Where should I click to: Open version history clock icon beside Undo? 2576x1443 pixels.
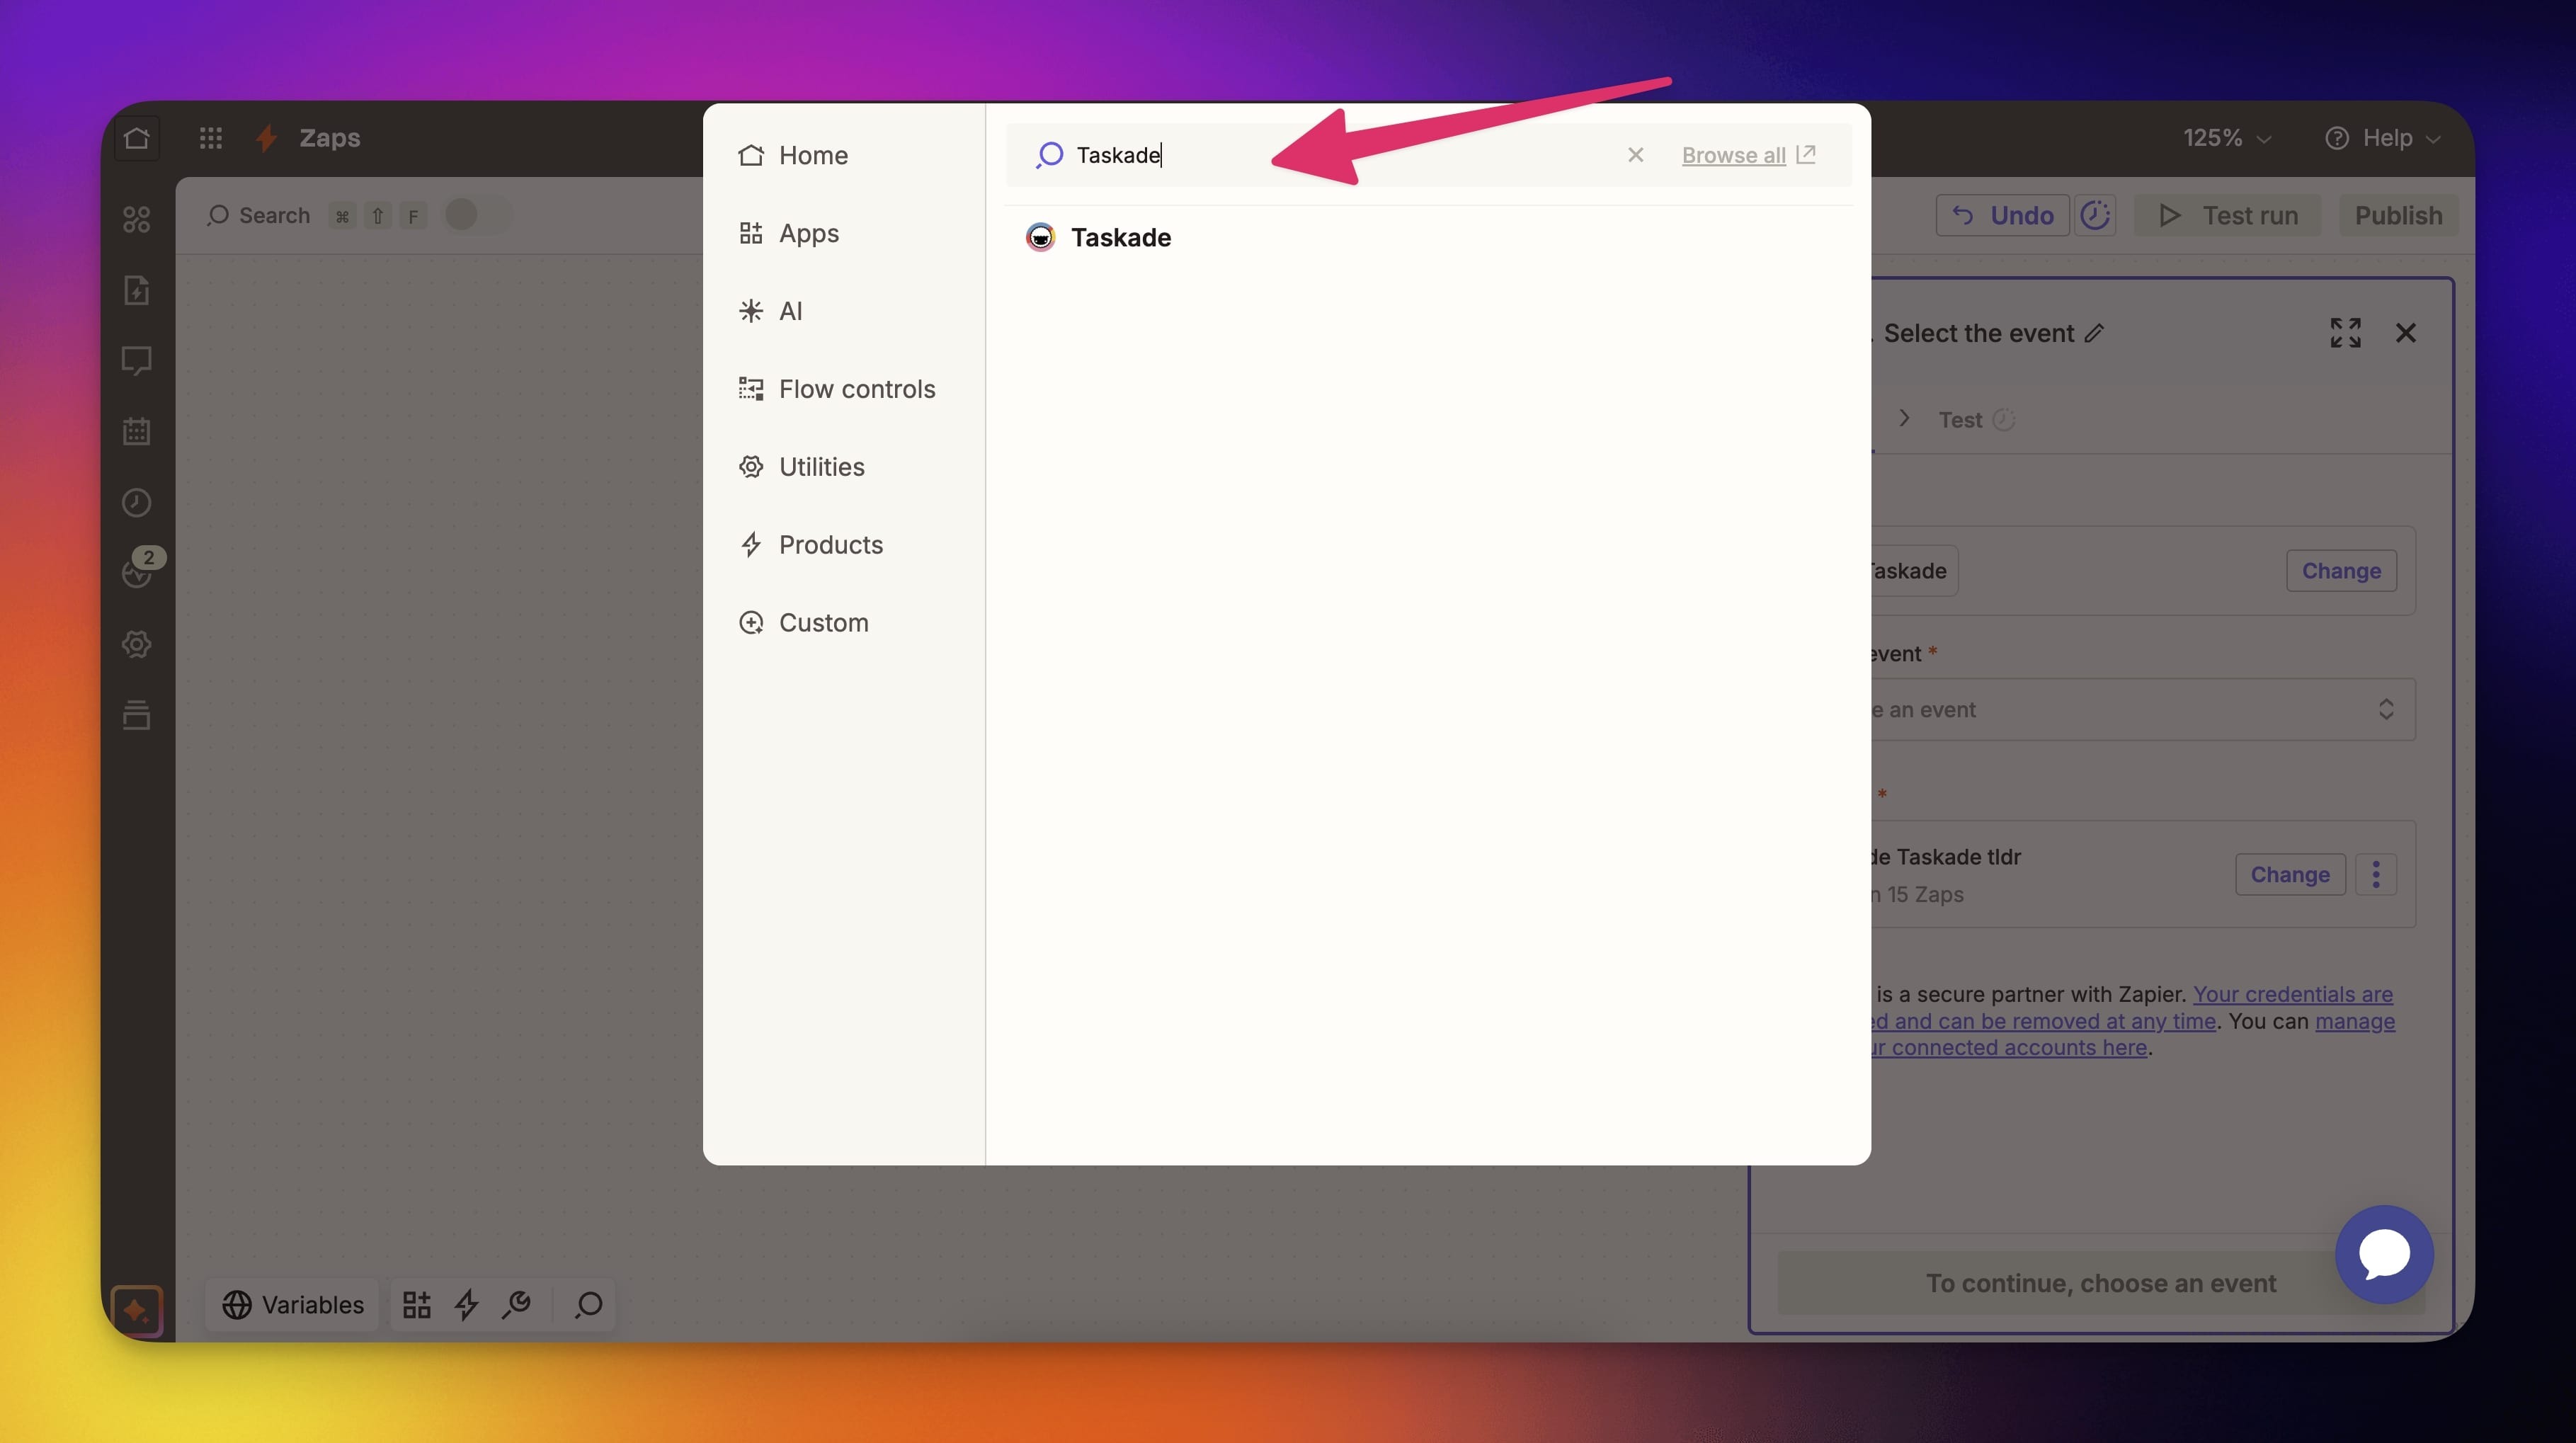(x=2094, y=215)
